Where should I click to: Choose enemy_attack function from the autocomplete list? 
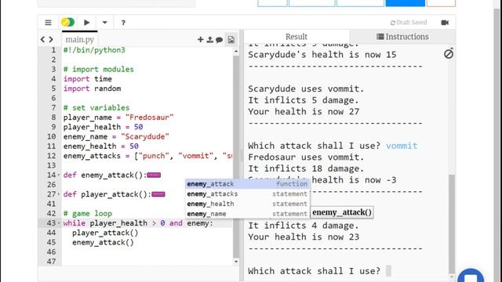coord(247,184)
